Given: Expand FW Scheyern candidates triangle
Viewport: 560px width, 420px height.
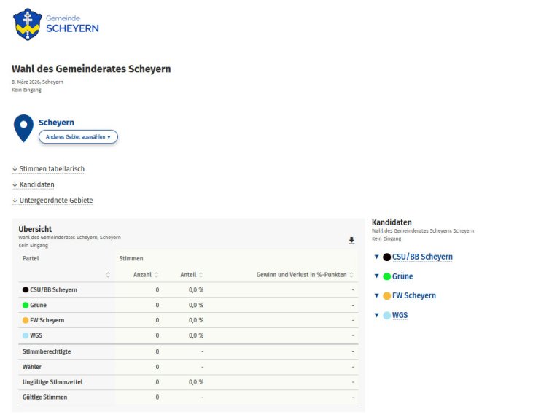Looking at the screenshot, I should (x=376, y=296).
